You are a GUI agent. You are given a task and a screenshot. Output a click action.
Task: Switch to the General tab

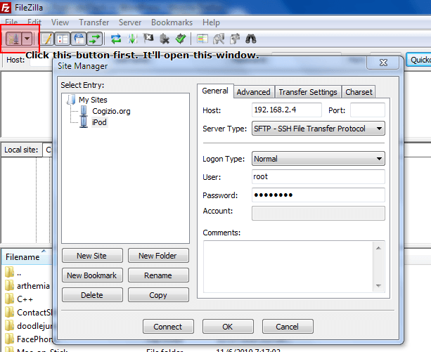pos(215,91)
